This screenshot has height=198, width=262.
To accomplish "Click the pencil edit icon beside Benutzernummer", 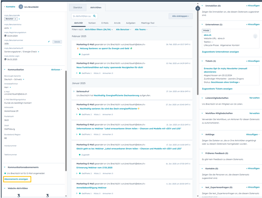I will pos(49,42).
